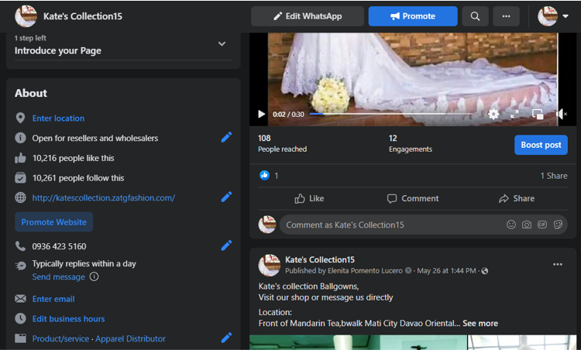Click the 108 People reached stat
The image size is (581, 350).
pos(282,144)
